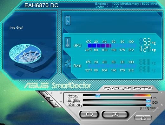Click the circular arrow reset-to-defaults button
This screenshot has width=165, height=125.
click(89, 114)
